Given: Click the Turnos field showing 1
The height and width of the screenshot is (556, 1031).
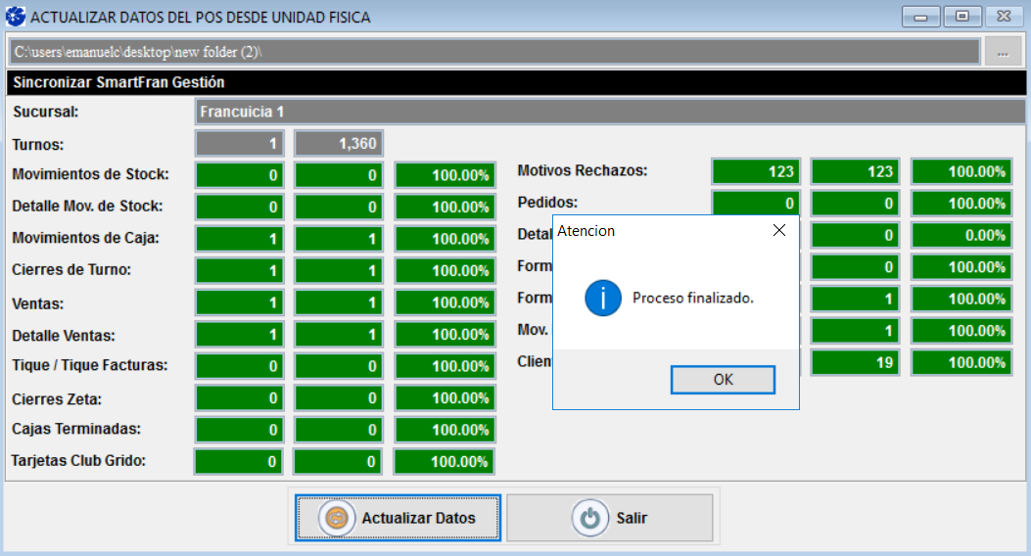Looking at the screenshot, I should click(239, 143).
